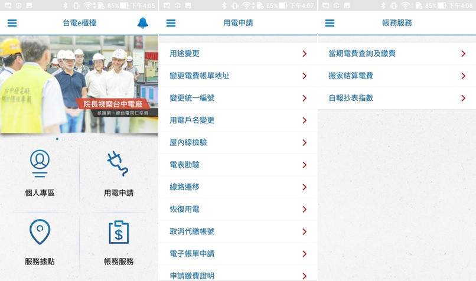Tap chevron beside 搬家結算電費
476x281 pixels.
pyautogui.click(x=463, y=76)
